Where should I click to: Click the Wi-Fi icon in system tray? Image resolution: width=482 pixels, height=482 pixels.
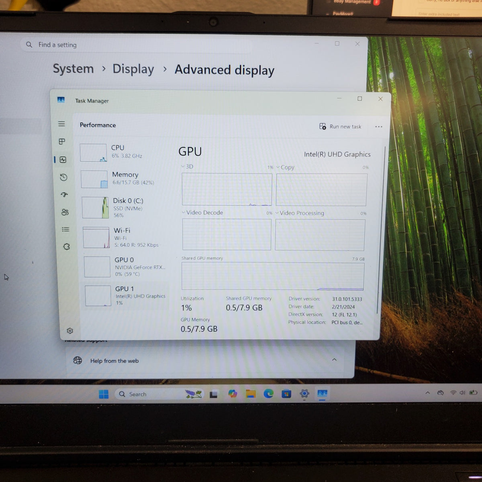pyautogui.click(x=453, y=392)
